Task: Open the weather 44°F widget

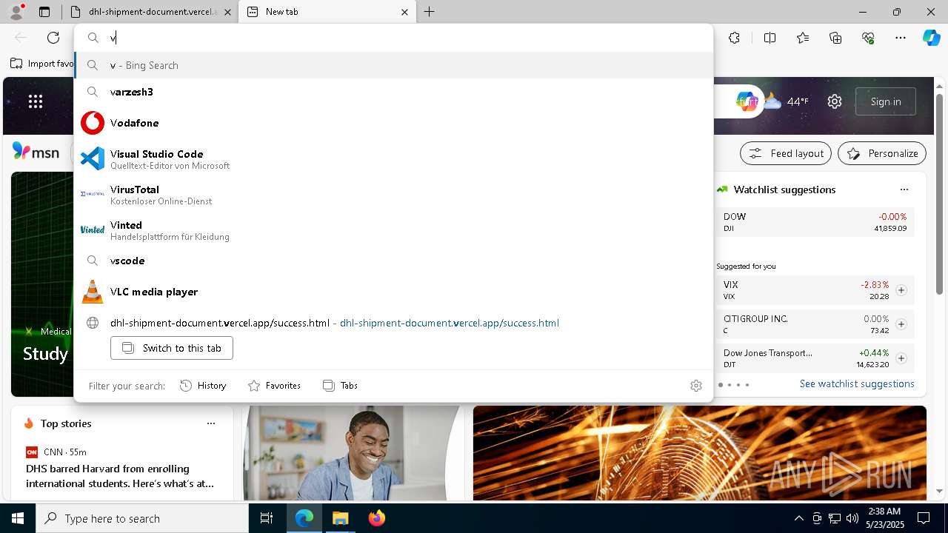Action: [786, 101]
